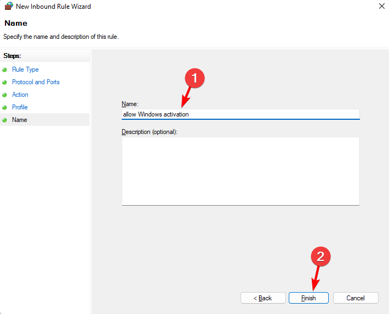Viewport: 389px width, 314px height.
Task: Select the Name step in sidebar
Action: pyautogui.click(x=20, y=120)
